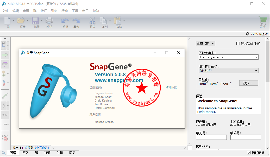This screenshot has height=157, width=270.
Task: Expand the arrow beside the SalI enzyme icon
Action: [x=8, y=46]
